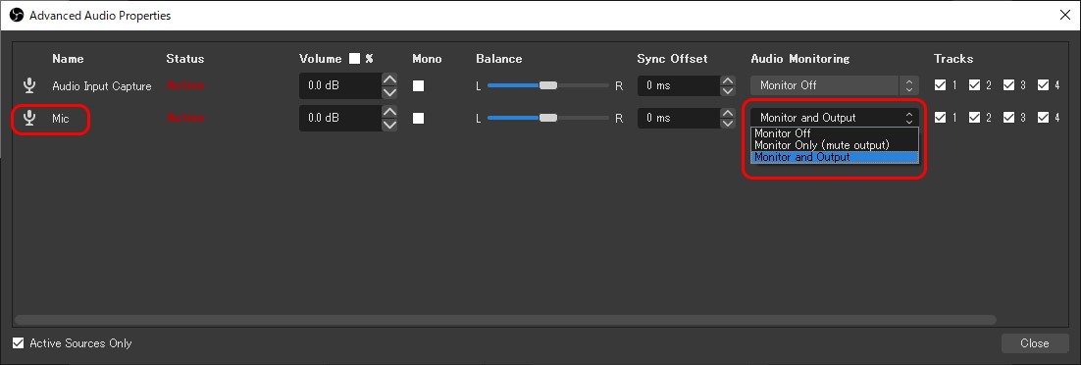Uncheck track 3 for Mic
The height and width of the screenshot is (365, 1081).
click(x=1009, y=118)
